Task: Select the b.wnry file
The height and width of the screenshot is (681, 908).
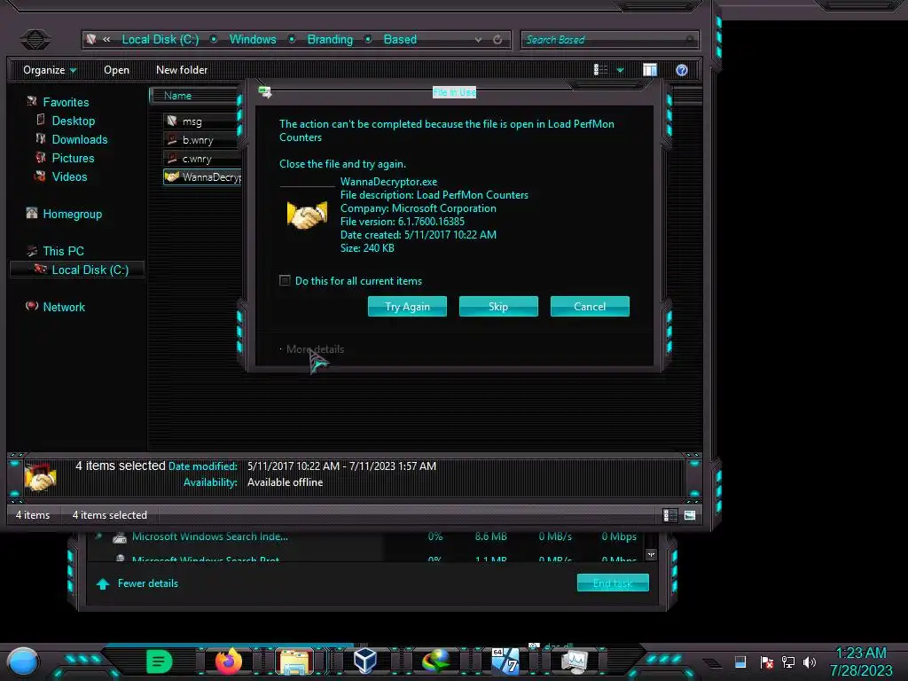Action: (x=198, y=140)
